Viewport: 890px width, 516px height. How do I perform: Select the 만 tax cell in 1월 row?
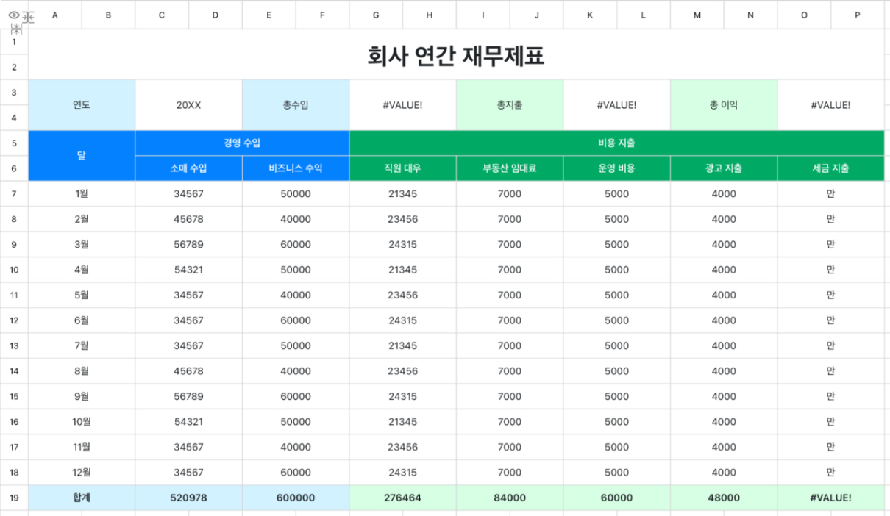[831, 194]
